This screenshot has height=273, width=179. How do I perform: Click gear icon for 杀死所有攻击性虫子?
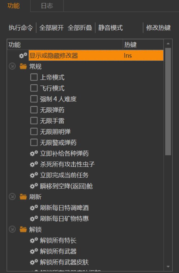point(34,164)
